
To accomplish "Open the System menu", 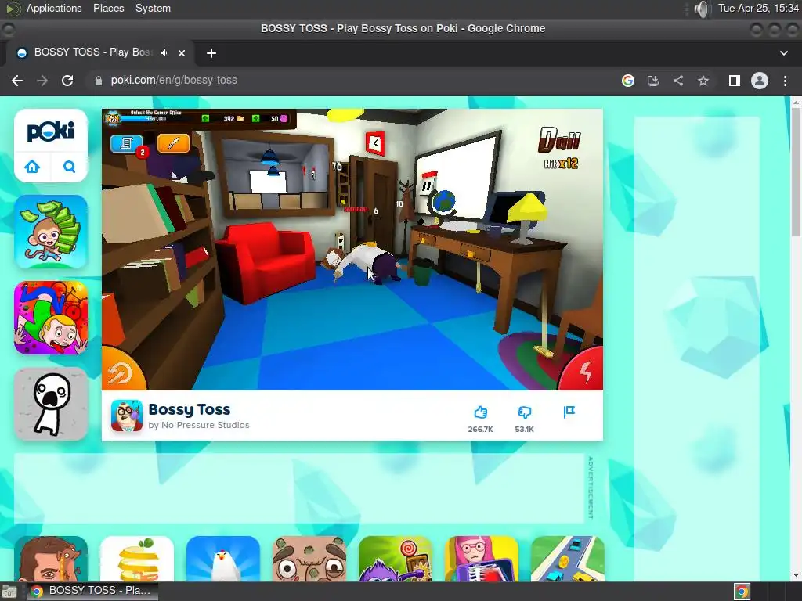I will (153, 8).
